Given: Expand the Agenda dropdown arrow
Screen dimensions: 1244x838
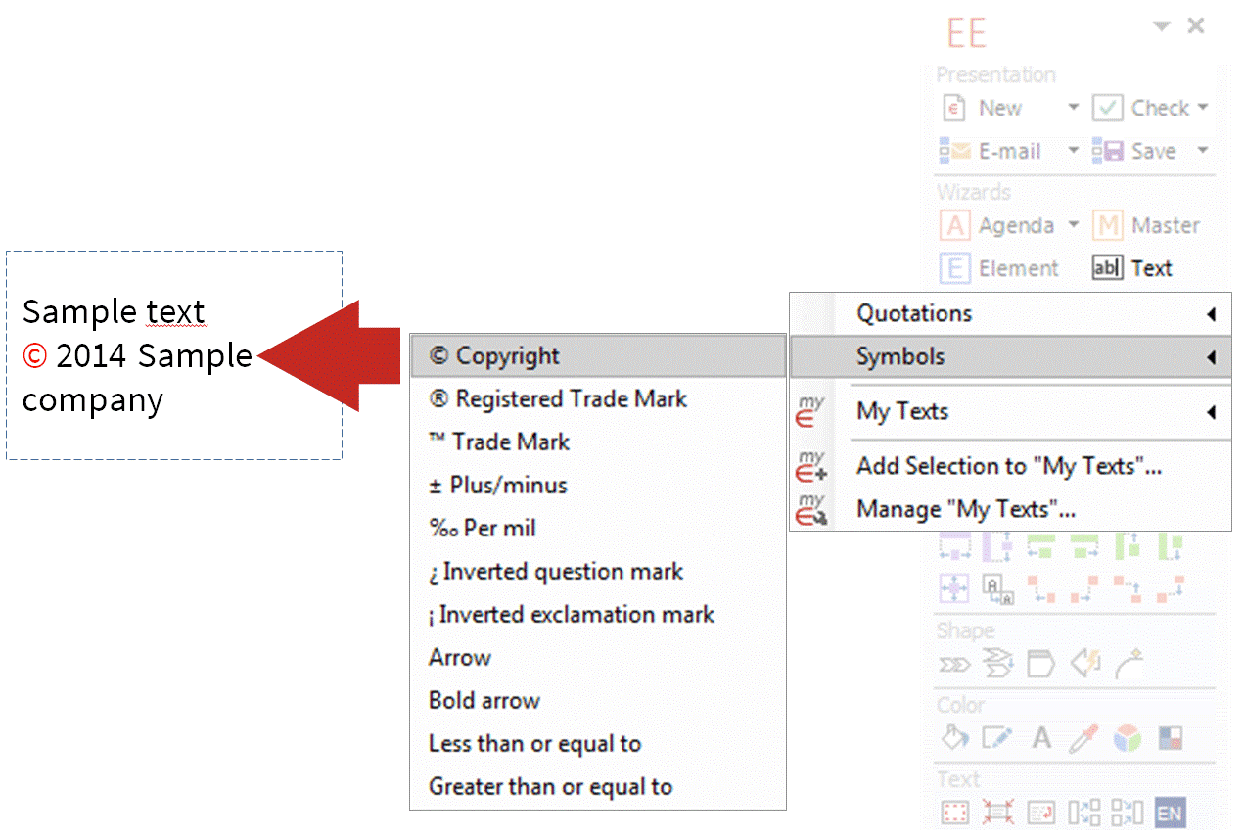Looking at the screenshot, I should tap(1073, 225).
